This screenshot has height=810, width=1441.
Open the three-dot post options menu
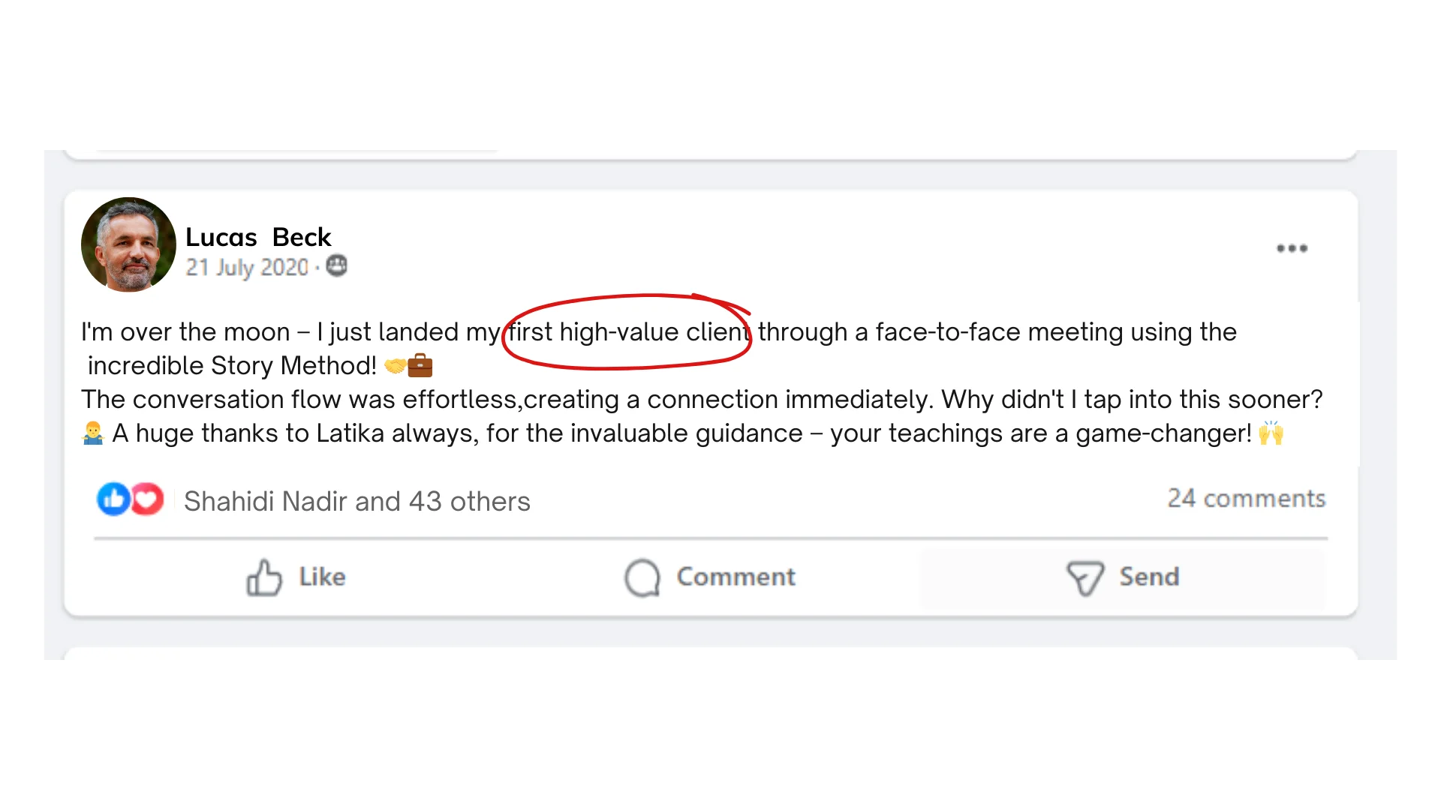click(x=1292, y=248)
